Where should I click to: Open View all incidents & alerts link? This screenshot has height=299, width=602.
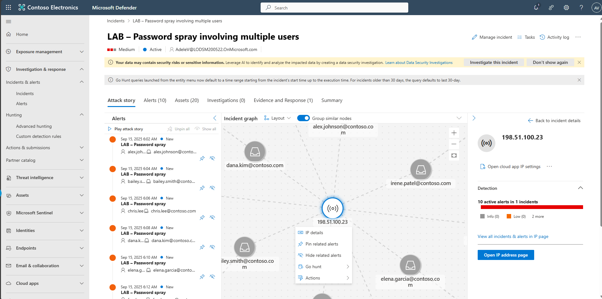tap(513, 236)
